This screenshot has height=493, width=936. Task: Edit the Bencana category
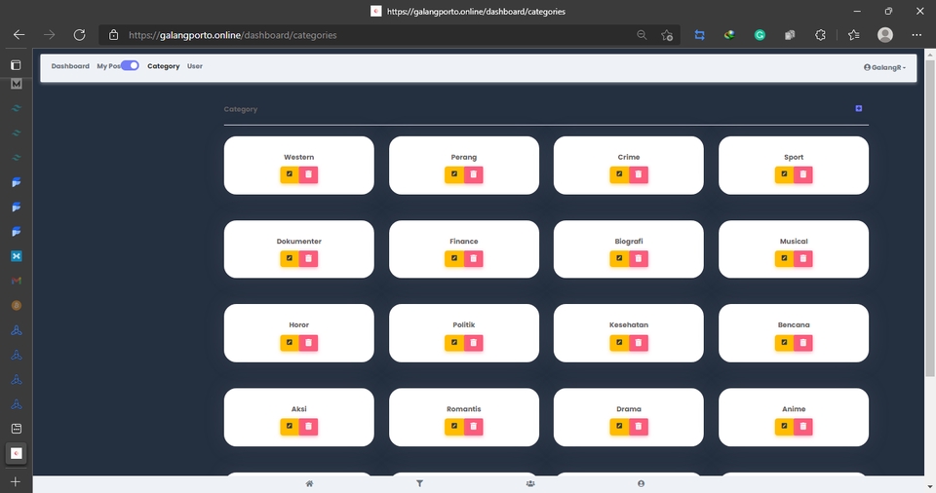coord(784,343)
